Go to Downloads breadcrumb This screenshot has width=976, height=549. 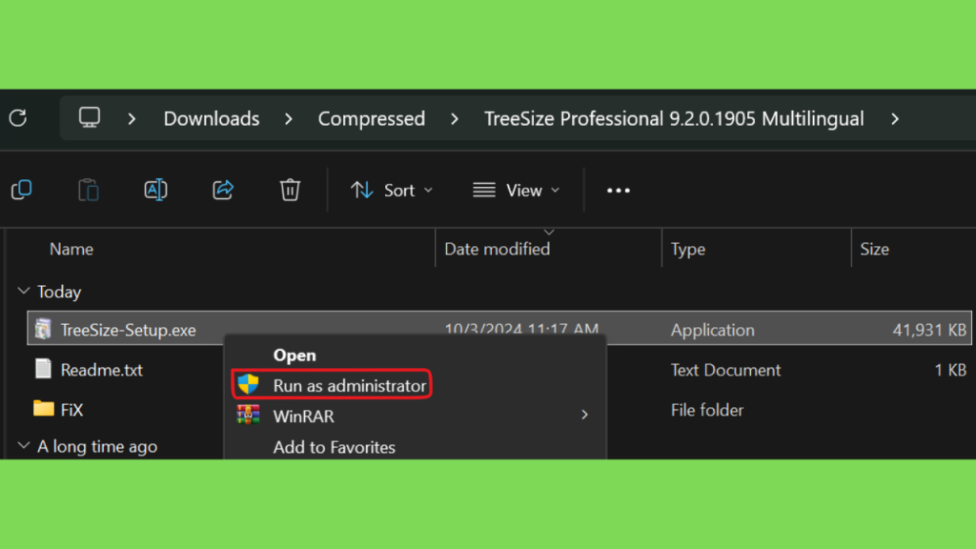[x=212, y=118]
